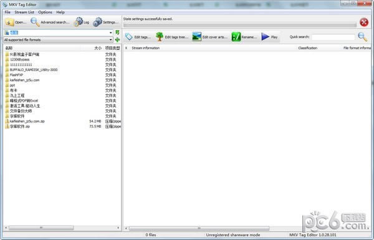Click the zip icon of kaifeishen_jz5u.com.zip
Viewport: 374px width, 240px height.
[x=7, y=122]
